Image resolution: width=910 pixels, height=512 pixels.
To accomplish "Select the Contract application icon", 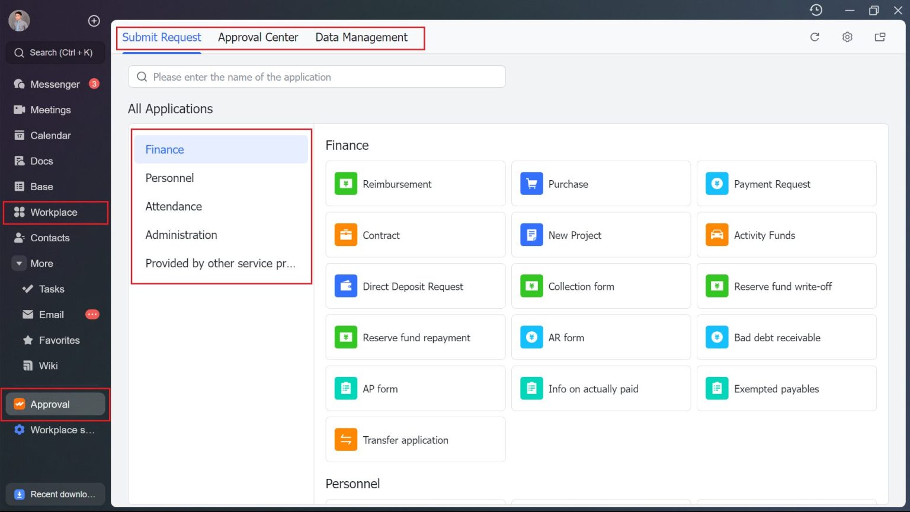I will coord(345,235).
